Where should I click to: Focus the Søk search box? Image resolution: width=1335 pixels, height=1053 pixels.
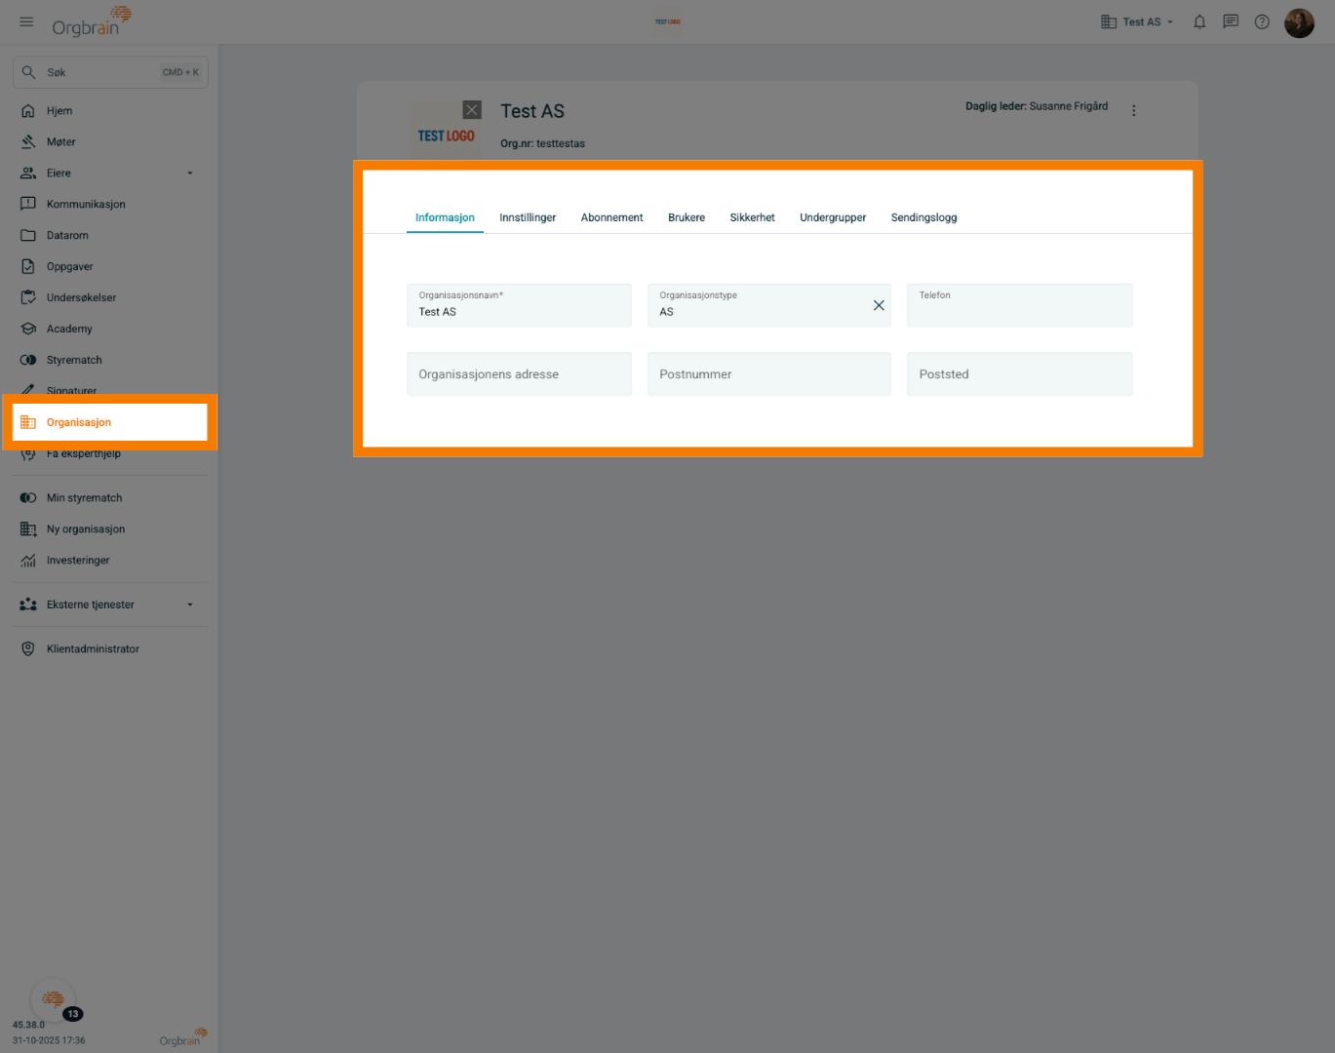click(102, 72)
